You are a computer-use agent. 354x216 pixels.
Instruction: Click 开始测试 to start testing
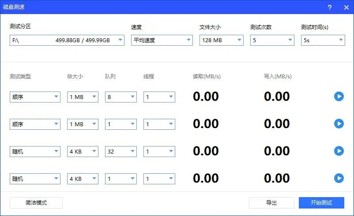321,203
